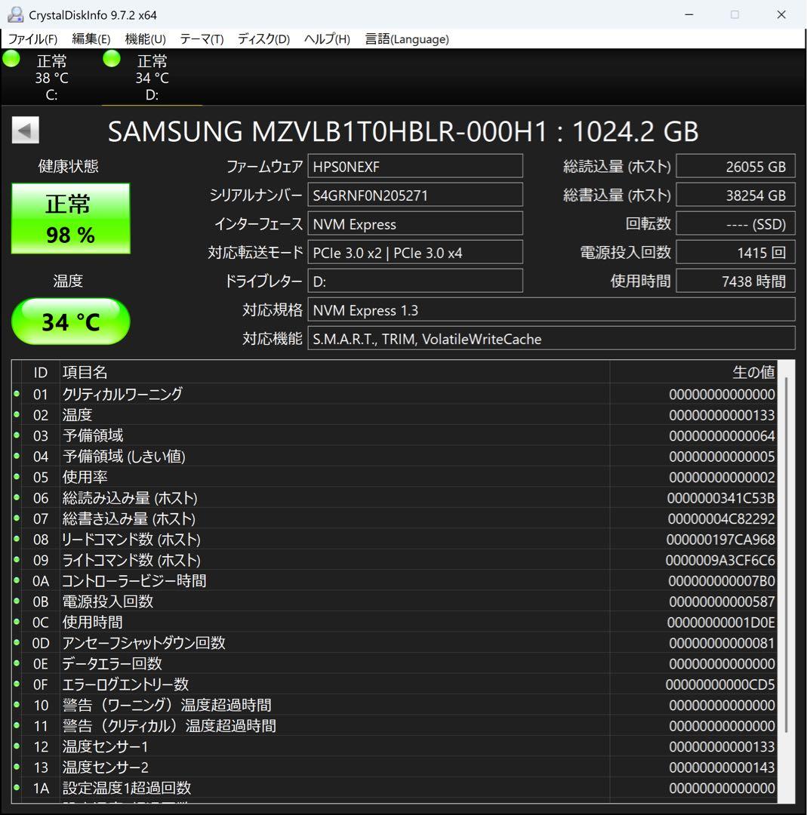
Task: Click rotation rate value ---- (SSD)
Action: point(736,223)
